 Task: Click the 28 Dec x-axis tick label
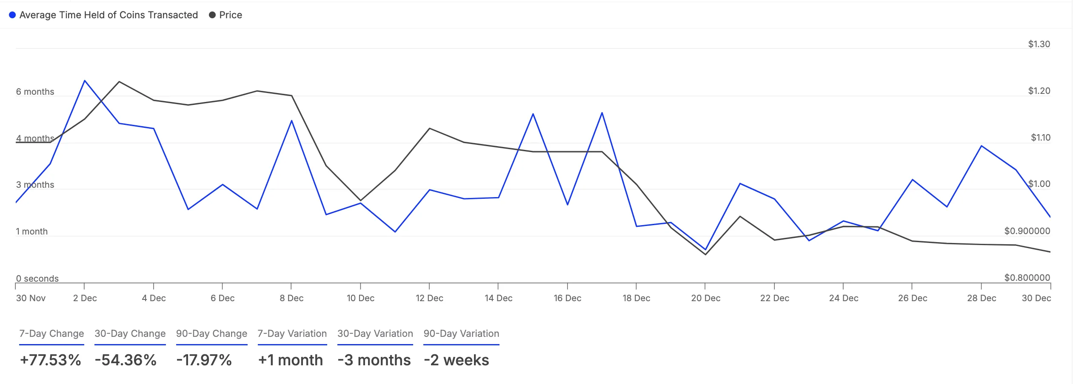(x=982, y=298)
